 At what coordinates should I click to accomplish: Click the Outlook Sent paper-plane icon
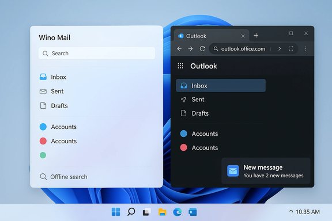pos(183,100)
